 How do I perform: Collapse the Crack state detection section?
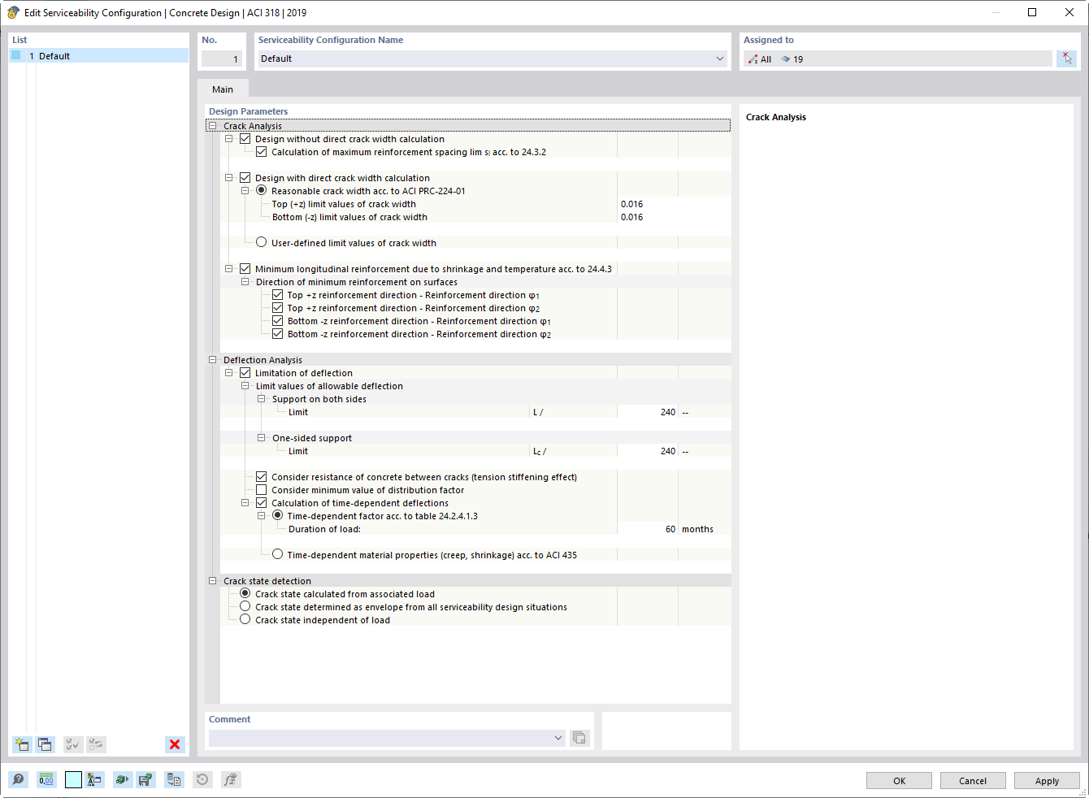212,581
